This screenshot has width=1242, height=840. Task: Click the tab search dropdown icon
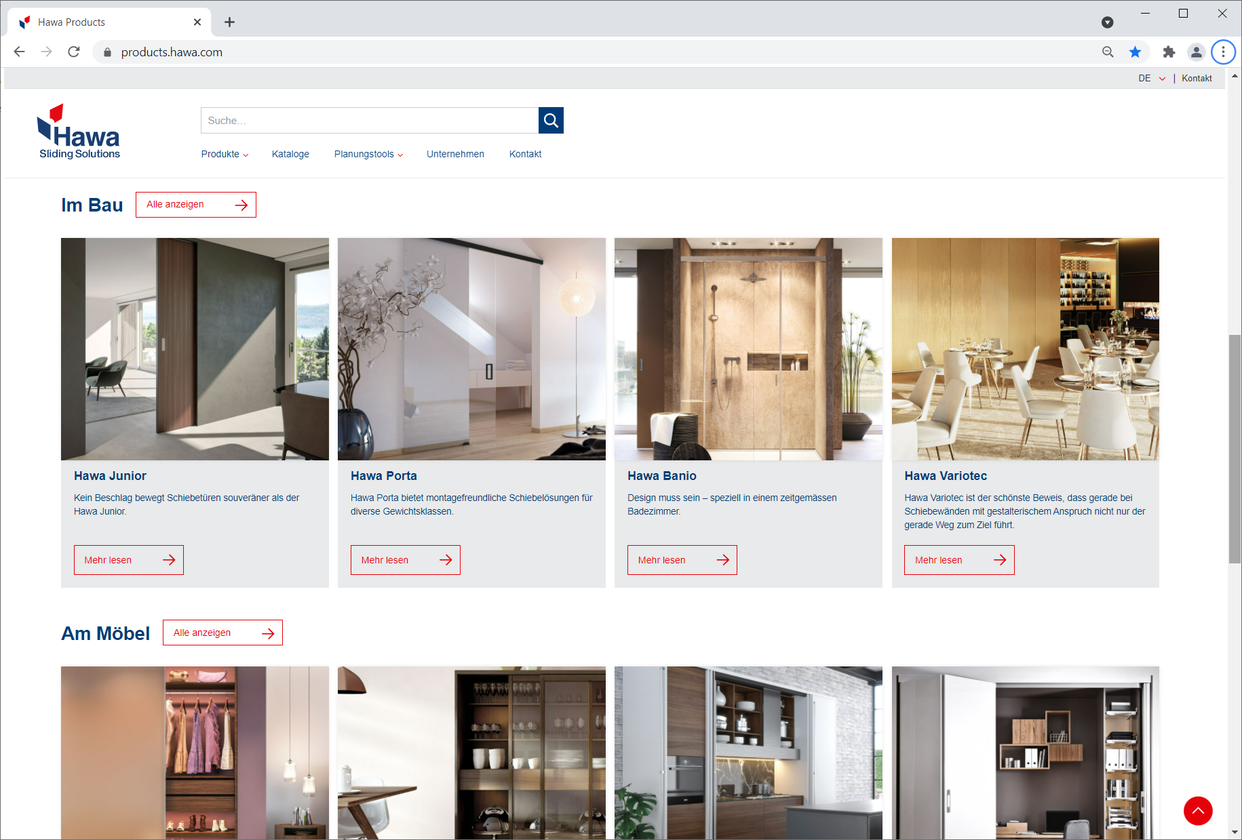[1108, 22]
